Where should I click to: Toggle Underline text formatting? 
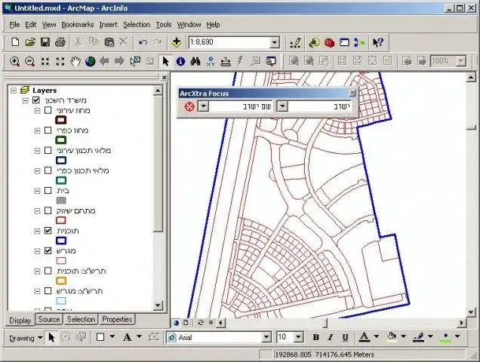coord(346,338)
